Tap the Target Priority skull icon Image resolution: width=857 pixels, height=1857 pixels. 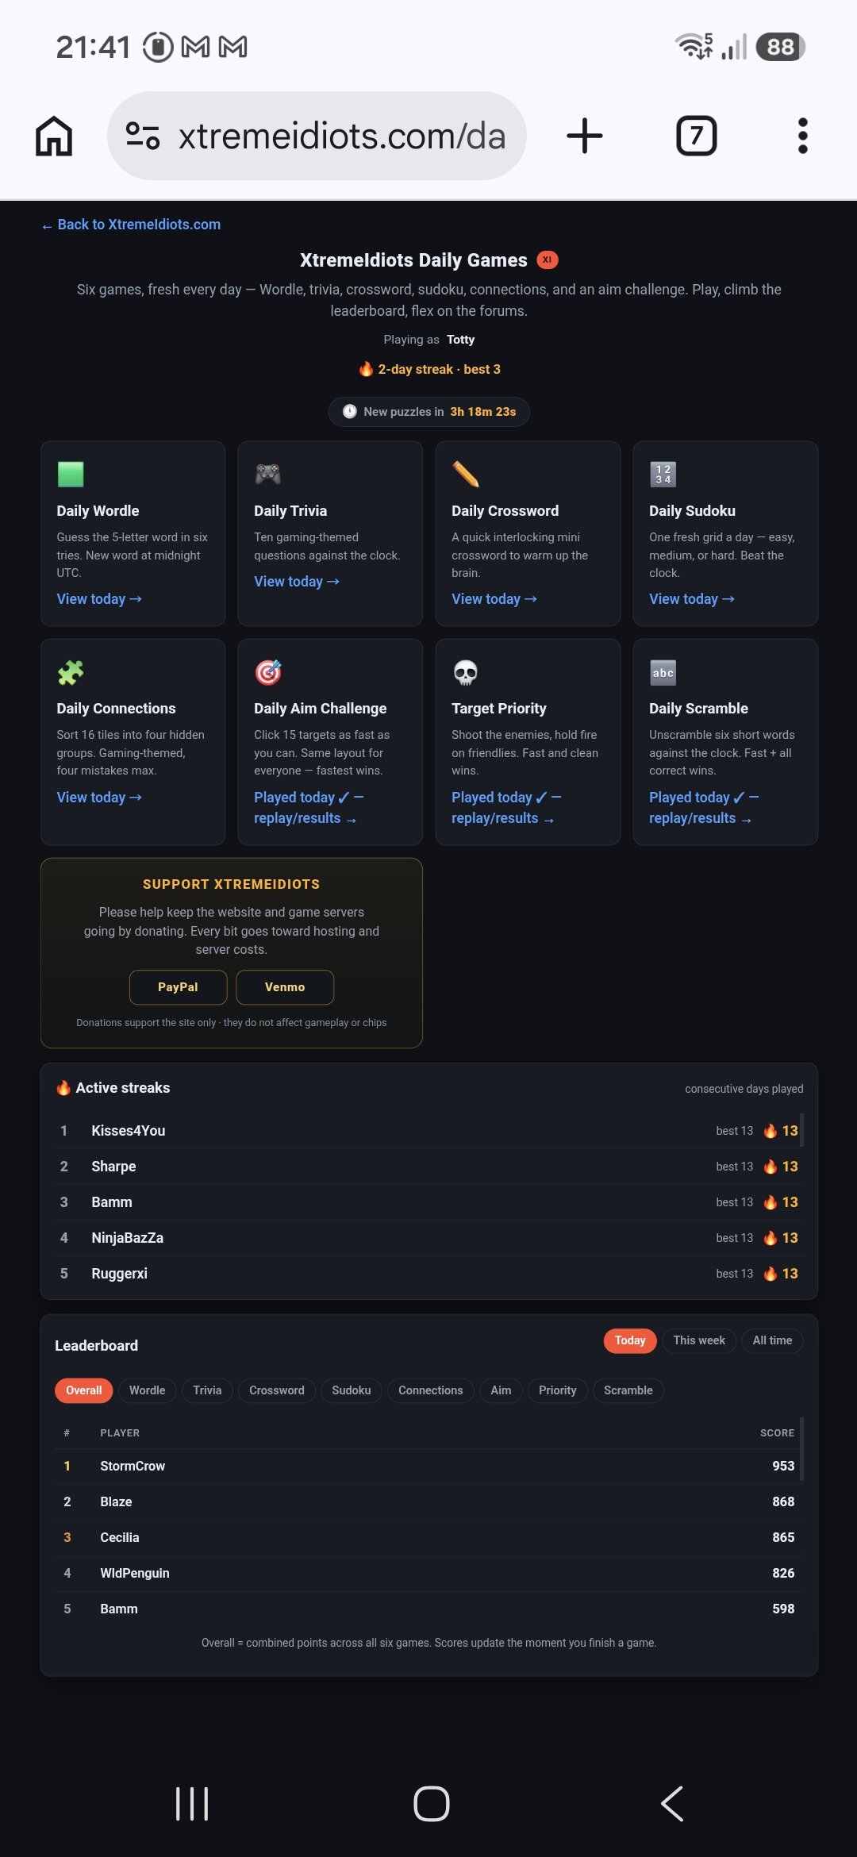(x=465, y=672)
